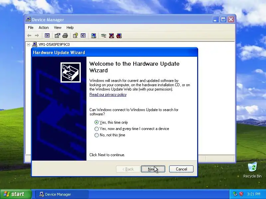Click the Help question-mark toolbar icon
Image resolution: width=266 pixels, height=199 pixels.
[x=75, y=36]
